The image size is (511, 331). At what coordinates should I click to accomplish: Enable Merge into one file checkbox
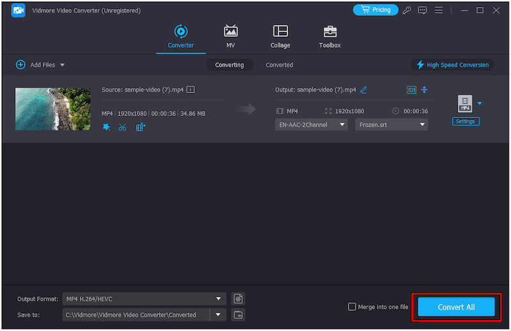[352, 307]
